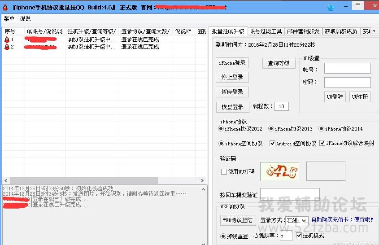Click the 查询等级 button
This screenshot has width=379, height=245.
coord(279,63)
